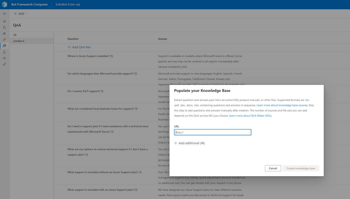350x199 pixels.
Task: Click answer 'We have designed our Azure Support plans'
Action: pos(201,193)
